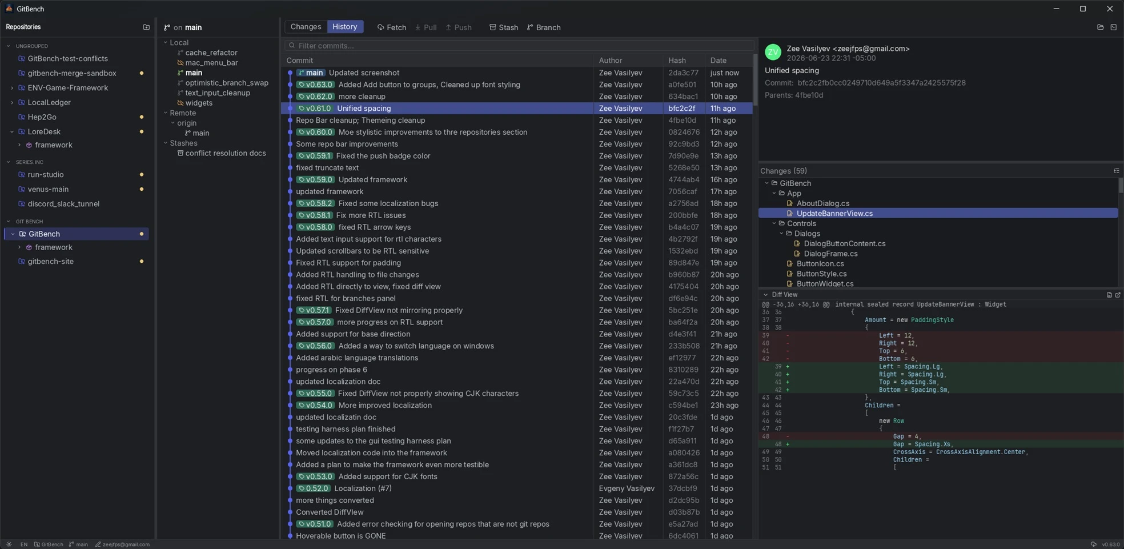Click the v0.63.0 tag badge
The image size is (1124, 549).
pos(315,85)
